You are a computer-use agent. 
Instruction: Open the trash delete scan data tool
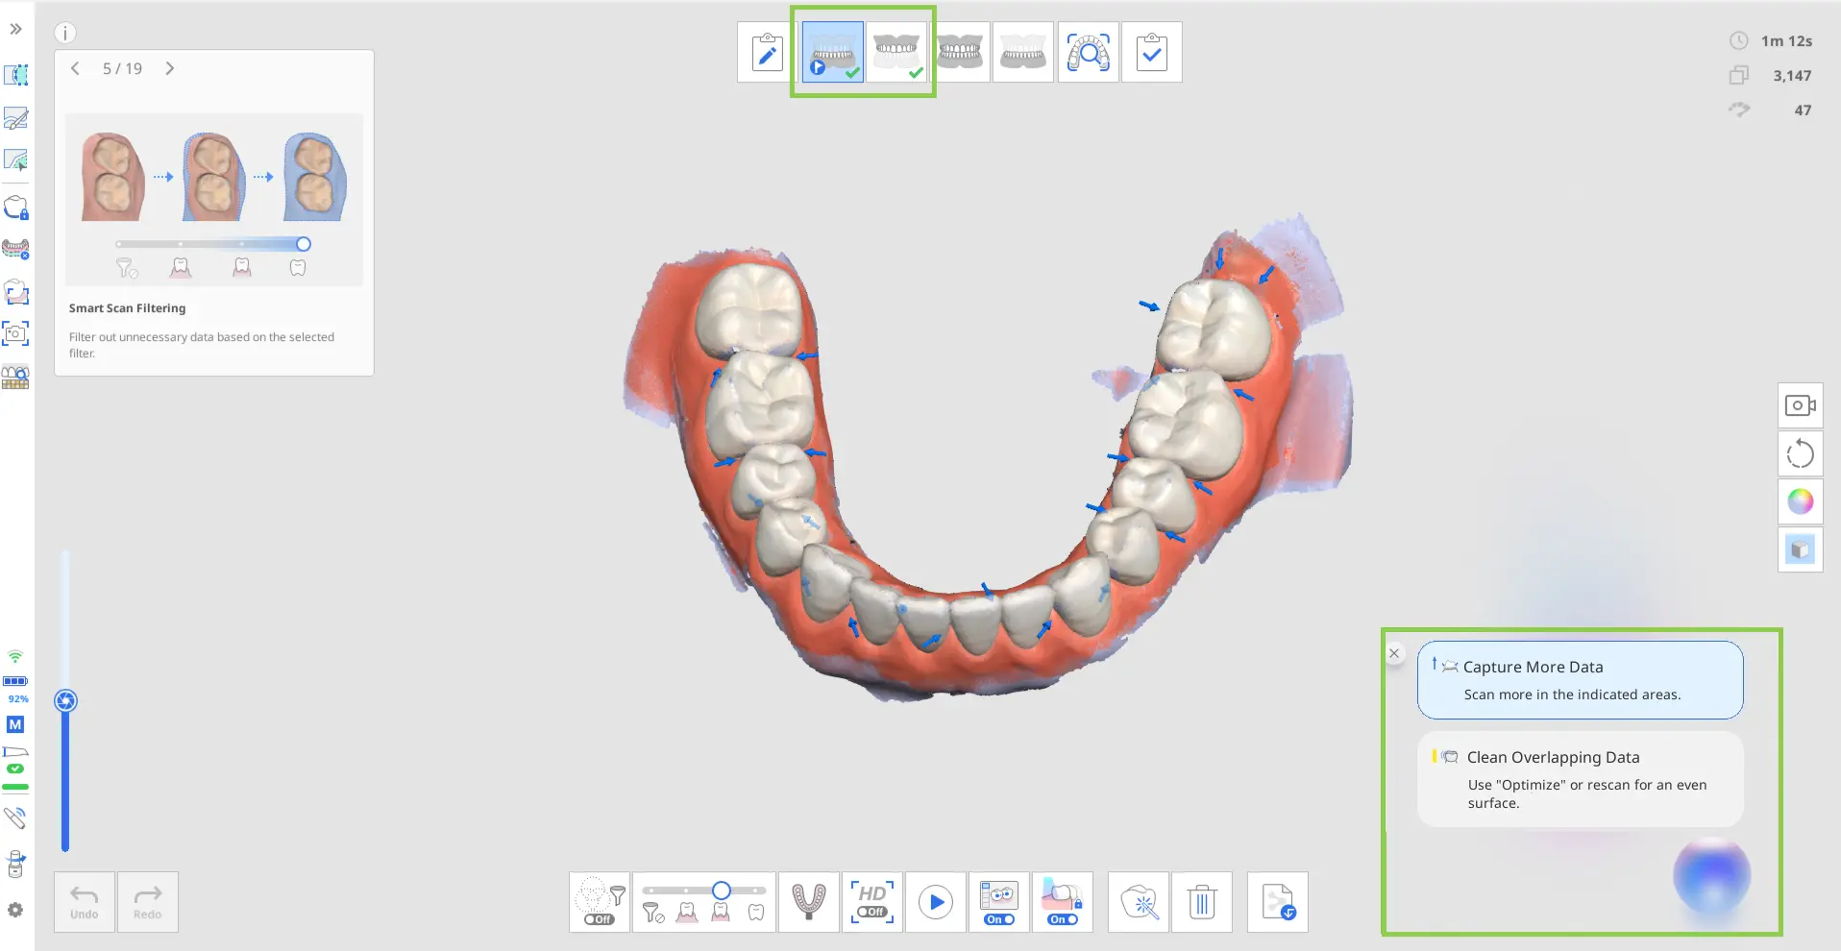pos(1201,902)
